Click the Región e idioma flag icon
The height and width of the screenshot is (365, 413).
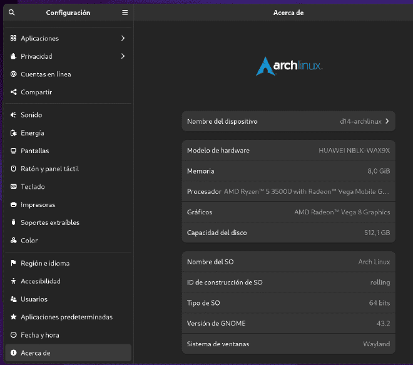click(x=13, y=263)
